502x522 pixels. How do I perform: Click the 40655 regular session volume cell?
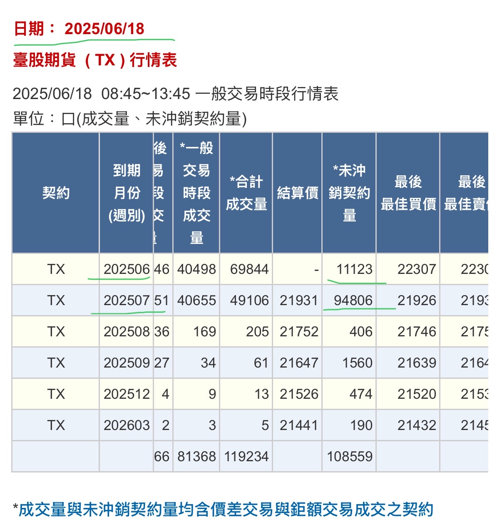click(196, 301)
